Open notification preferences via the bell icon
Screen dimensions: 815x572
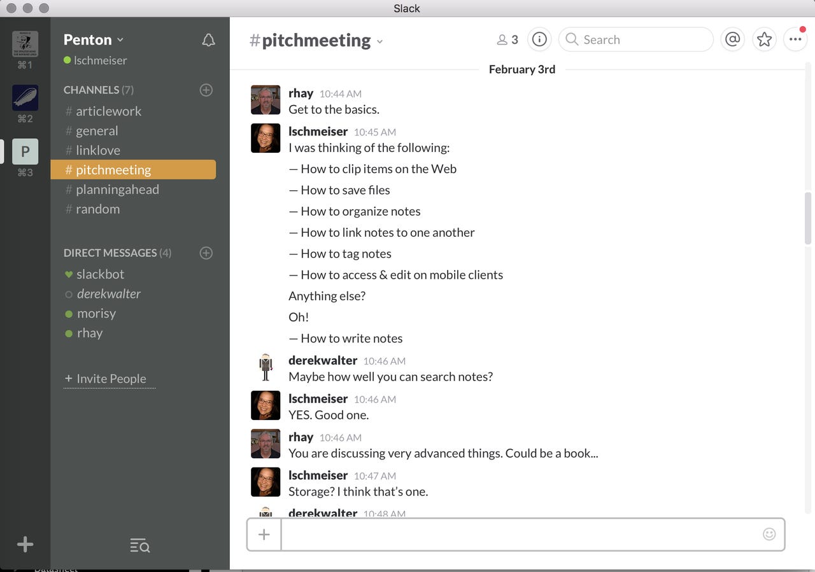[208, 39]
